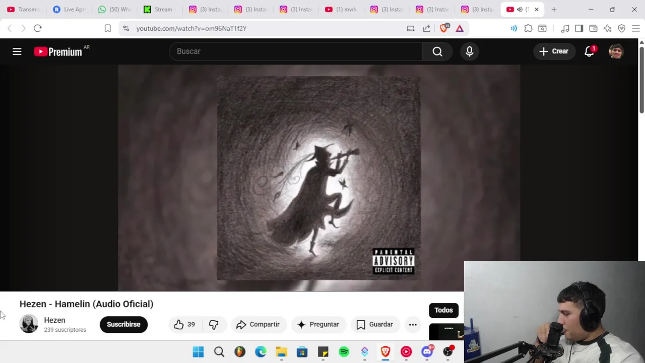The image size is (645, 363).
Task: Open File Explorer from the taskbar
Action: tap(281, 352)
